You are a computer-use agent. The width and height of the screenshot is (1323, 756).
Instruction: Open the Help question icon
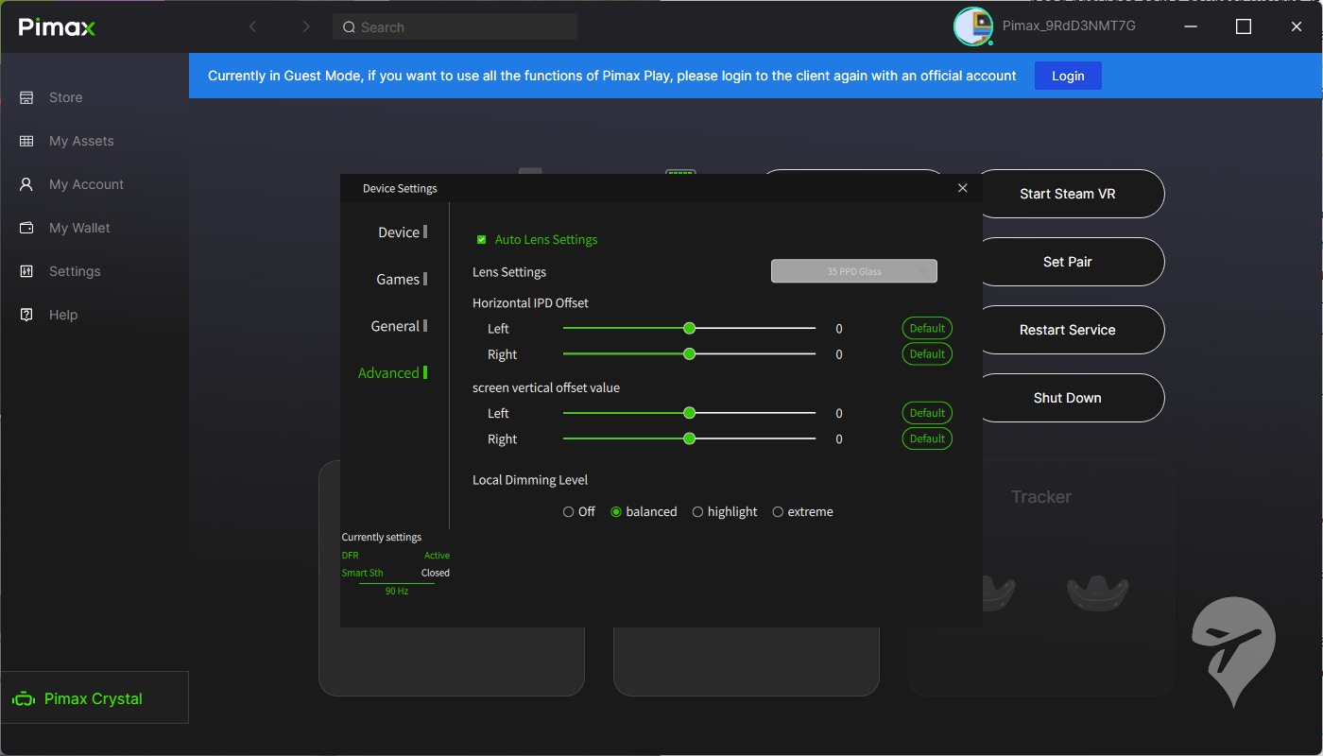coord(26,315)
